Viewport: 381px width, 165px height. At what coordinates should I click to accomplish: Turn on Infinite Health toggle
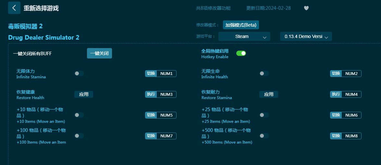(x=264, y=73)
